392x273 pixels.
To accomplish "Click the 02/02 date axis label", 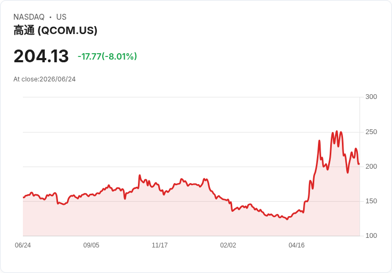I will point(228,245).
